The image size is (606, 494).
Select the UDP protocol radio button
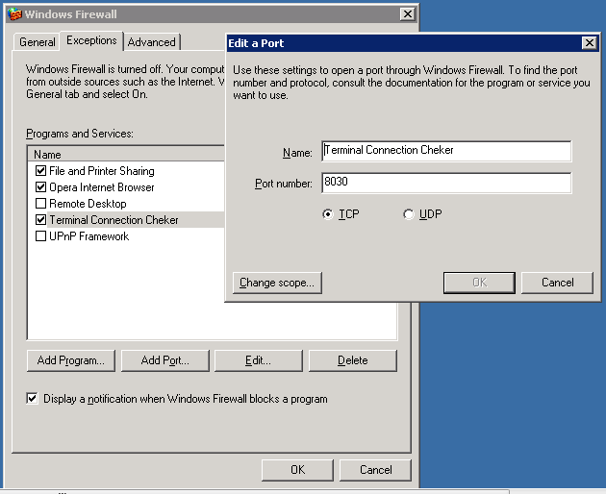click(409, 214)
